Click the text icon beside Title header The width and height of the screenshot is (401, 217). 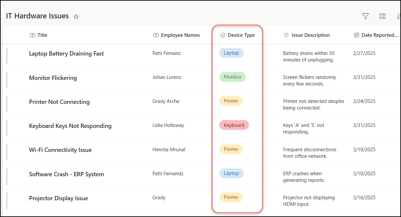pos(33,35)
